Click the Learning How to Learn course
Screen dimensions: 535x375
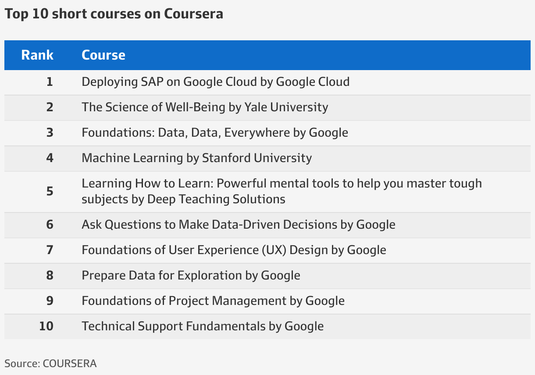pyautogui.click(x=282, y=191)
